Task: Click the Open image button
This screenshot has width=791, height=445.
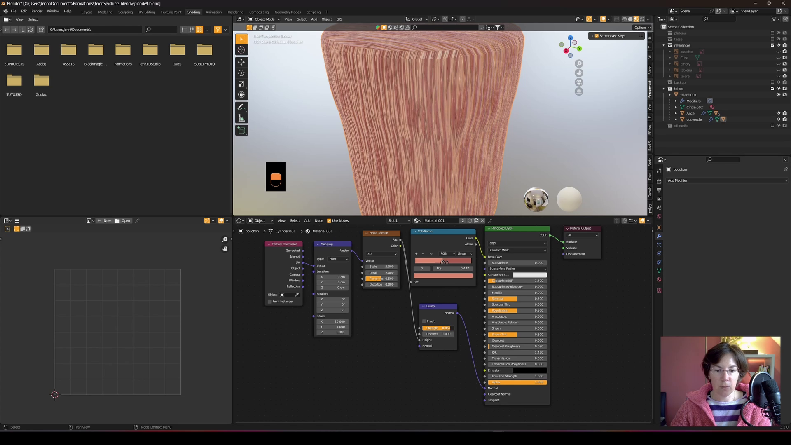Action: click(x=123, y=221)
